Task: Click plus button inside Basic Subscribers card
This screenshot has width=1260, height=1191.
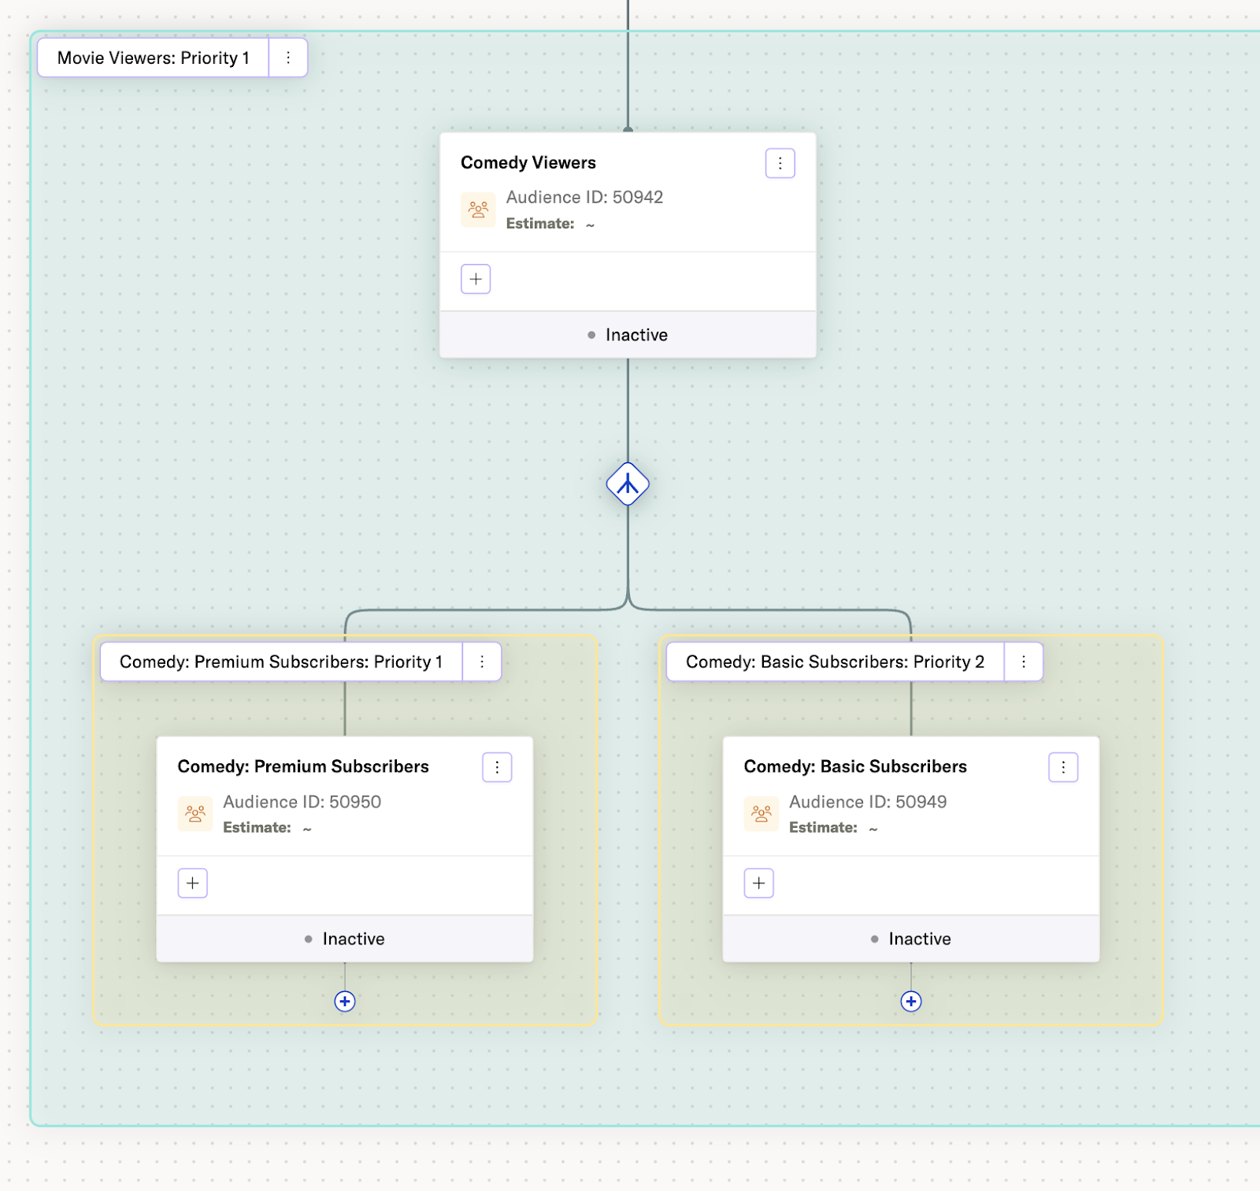Action: (759, 883)
